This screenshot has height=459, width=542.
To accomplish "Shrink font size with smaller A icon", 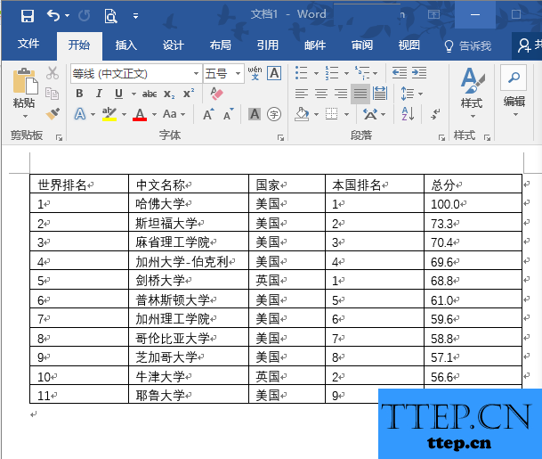I will (x=228, y=114).
